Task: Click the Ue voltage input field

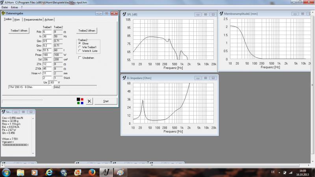Action: [47, 82]
